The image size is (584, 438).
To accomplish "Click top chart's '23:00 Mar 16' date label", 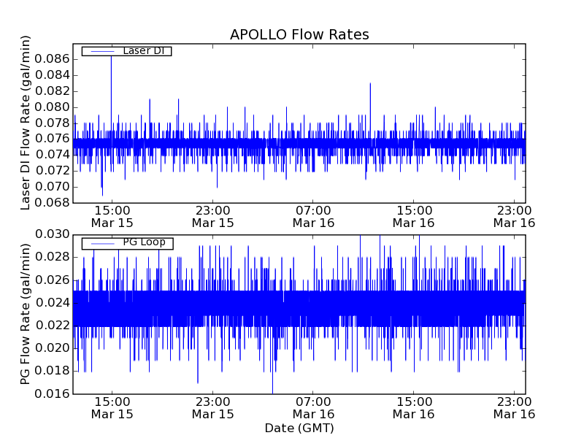I will [x=515, y=217].
